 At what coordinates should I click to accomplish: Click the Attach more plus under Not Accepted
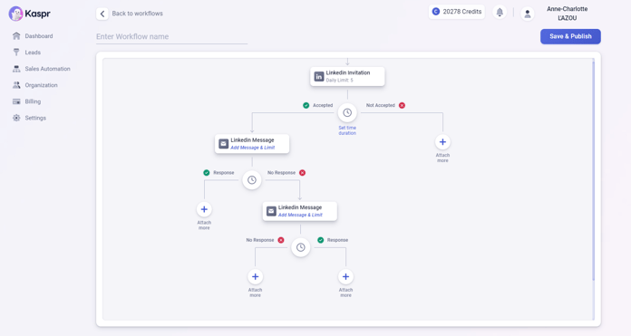(442, 142)
